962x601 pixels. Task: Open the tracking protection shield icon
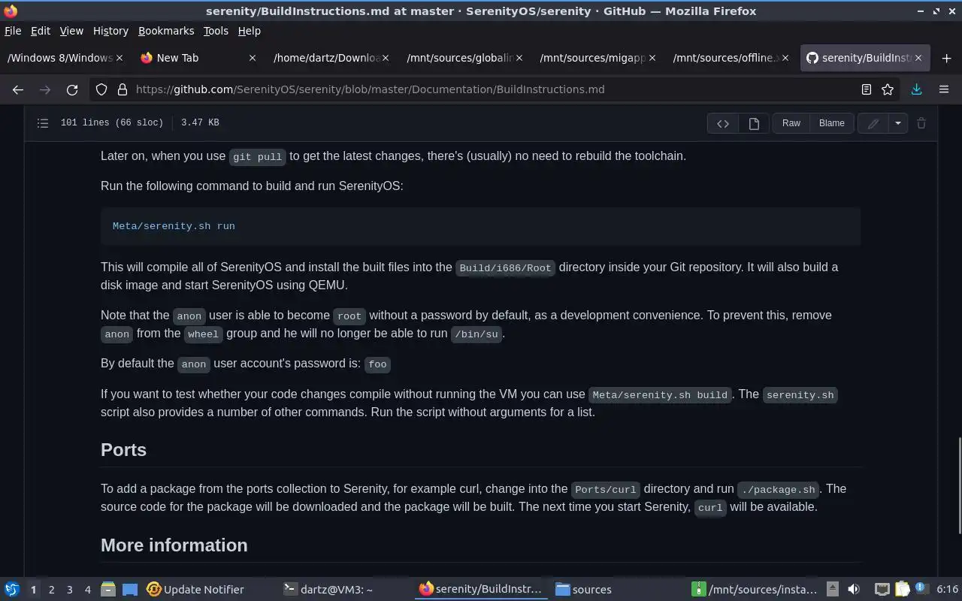[101, 89]
